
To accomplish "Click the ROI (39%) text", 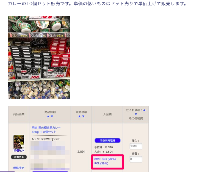I will click(101, 163).
